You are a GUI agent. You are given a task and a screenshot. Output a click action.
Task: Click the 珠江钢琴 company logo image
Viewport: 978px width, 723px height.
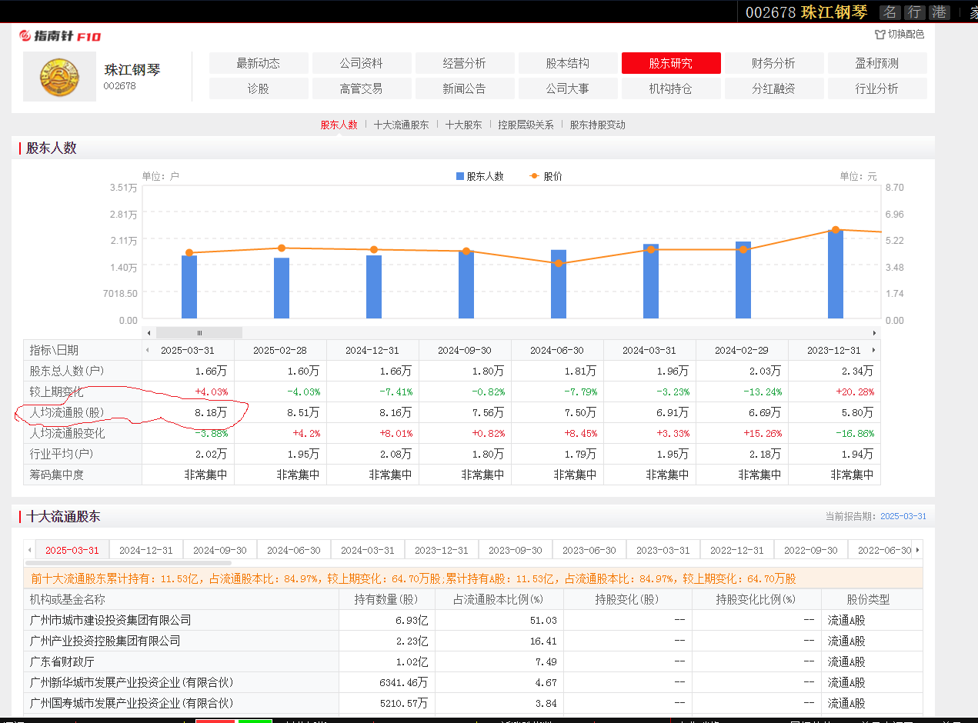[x=59, y=77]
